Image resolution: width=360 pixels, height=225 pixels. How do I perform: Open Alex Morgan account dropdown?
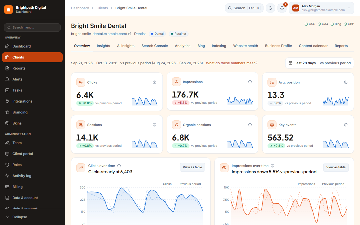[321, 8]
